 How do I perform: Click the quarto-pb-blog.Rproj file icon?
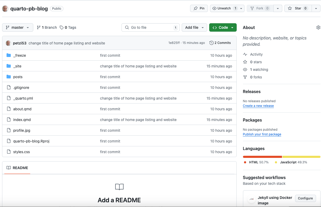pyautogui.click(x=9, y=141)
